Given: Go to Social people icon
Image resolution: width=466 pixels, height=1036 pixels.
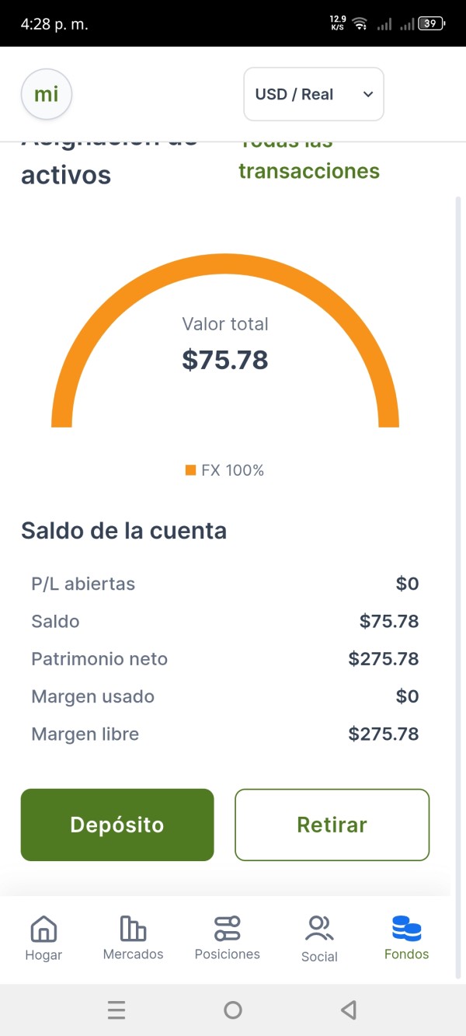Looking at the screenshot, I should tap(319, 928).
